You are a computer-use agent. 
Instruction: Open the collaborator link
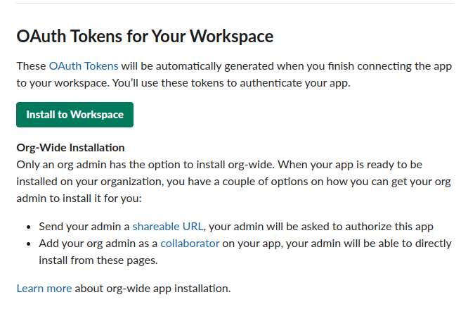(x=190, y=244)
